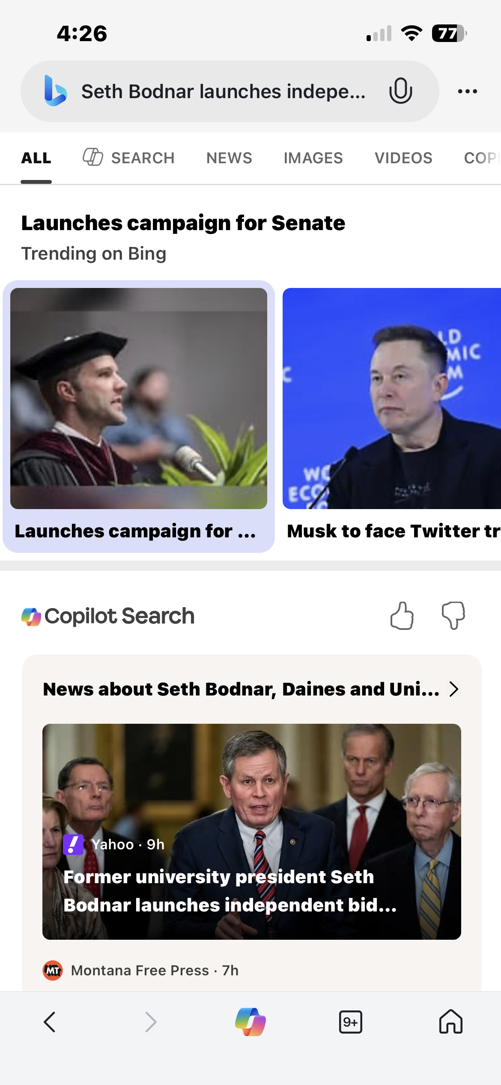Open Copilot from the bottom bar
501x1085 pixels.
[250, 1022]
